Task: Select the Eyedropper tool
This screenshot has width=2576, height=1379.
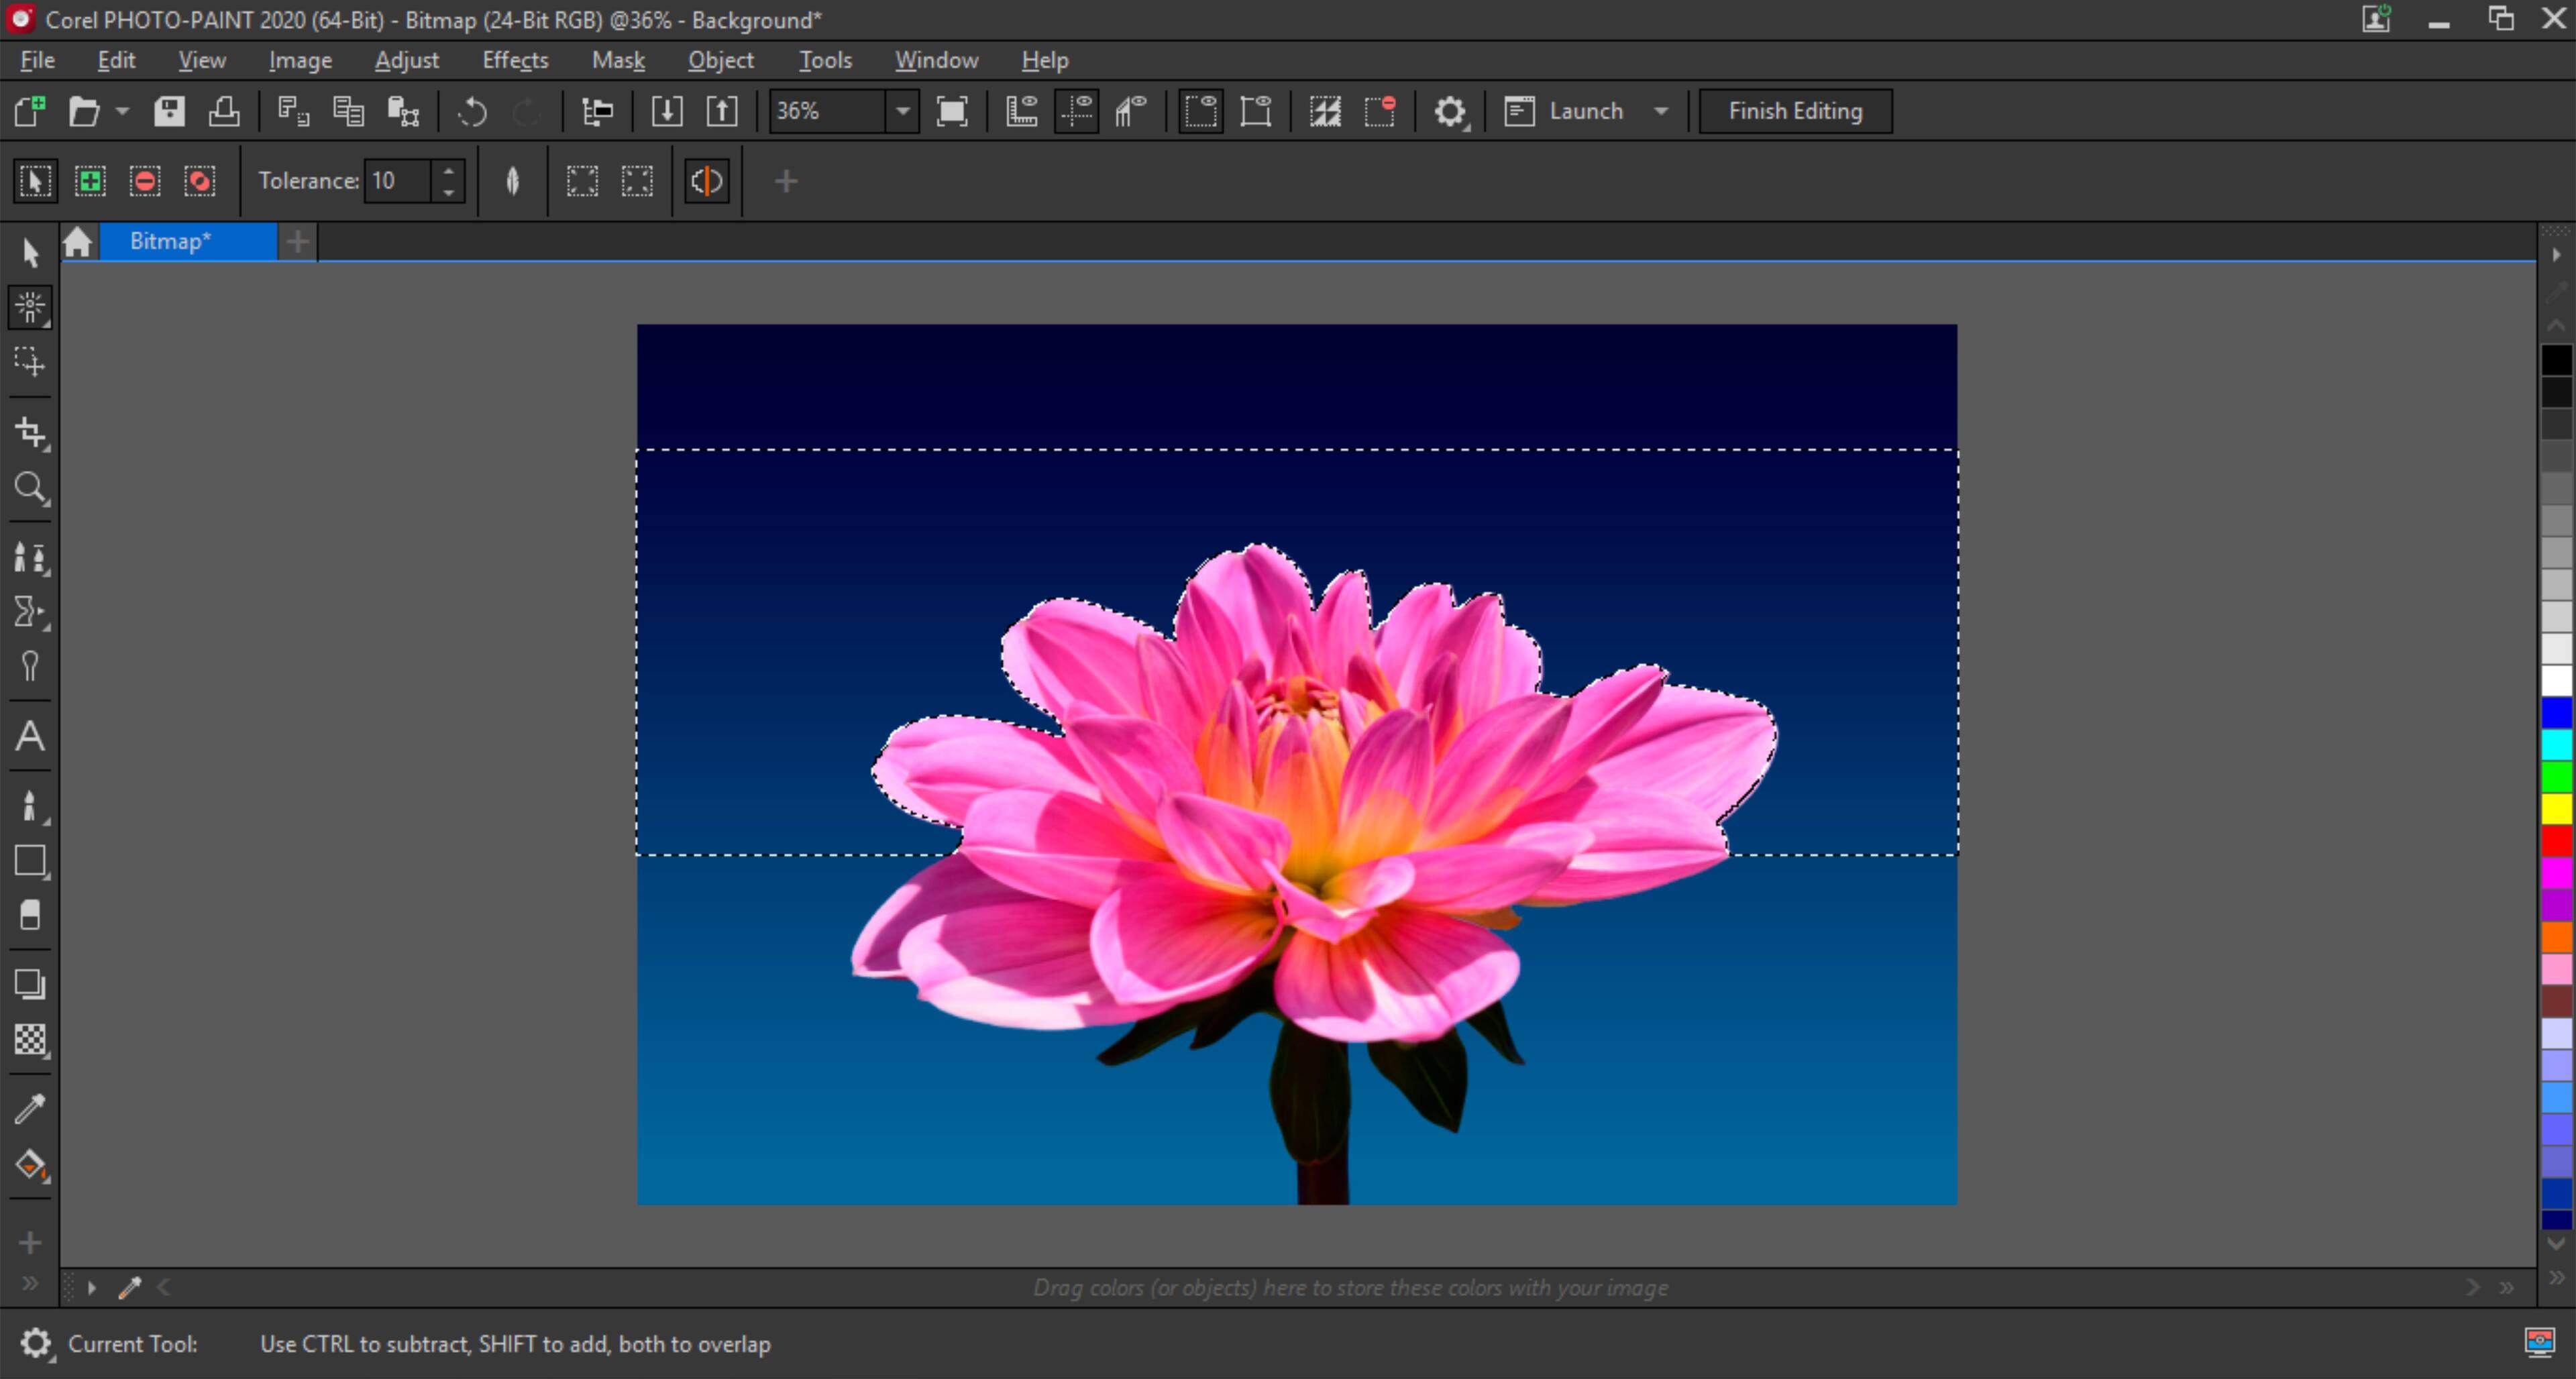Action: [x=30, y=1108]
